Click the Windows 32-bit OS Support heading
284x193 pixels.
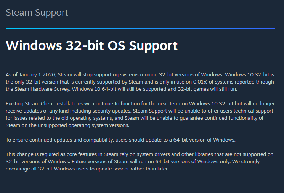[91, 45]
